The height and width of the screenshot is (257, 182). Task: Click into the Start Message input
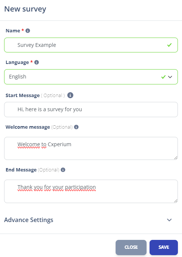click(91, 109)
